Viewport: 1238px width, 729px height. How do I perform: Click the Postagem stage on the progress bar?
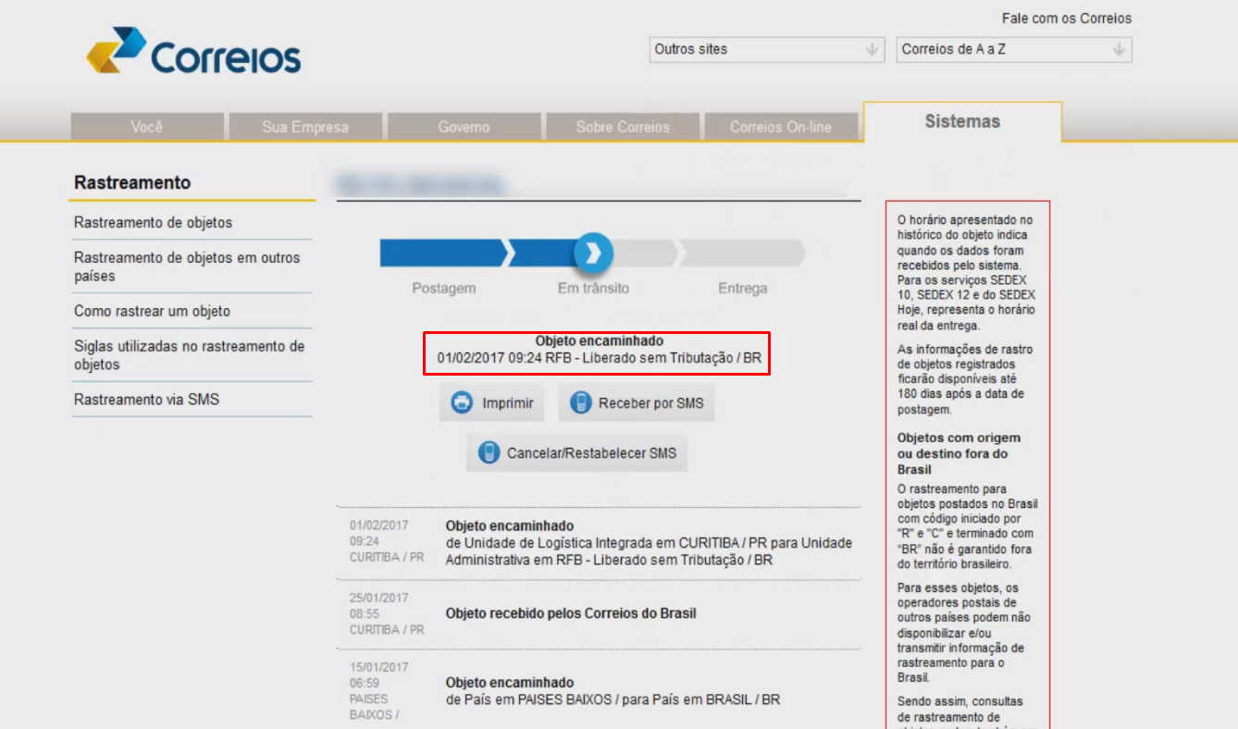[444, 253]
